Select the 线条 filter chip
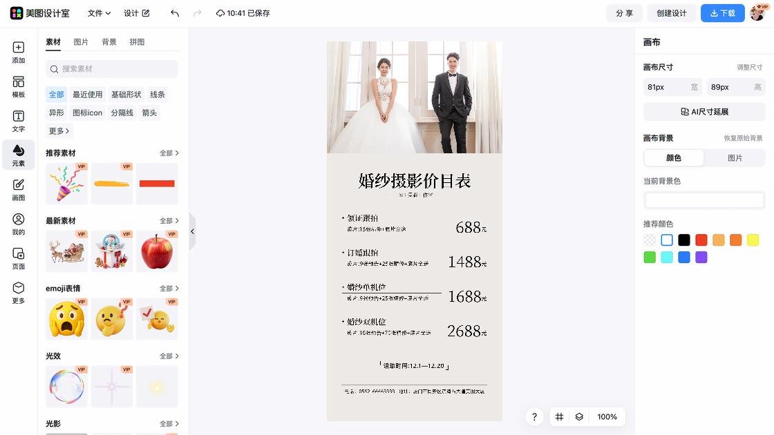Image resolution: width=774 pixels, height=435 pixels. [157, 94]
